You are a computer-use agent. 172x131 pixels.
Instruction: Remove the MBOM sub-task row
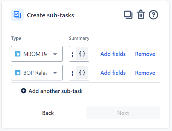[x=145, y=54]
